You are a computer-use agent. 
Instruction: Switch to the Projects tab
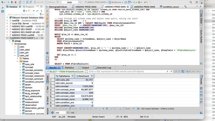(28, 7)
